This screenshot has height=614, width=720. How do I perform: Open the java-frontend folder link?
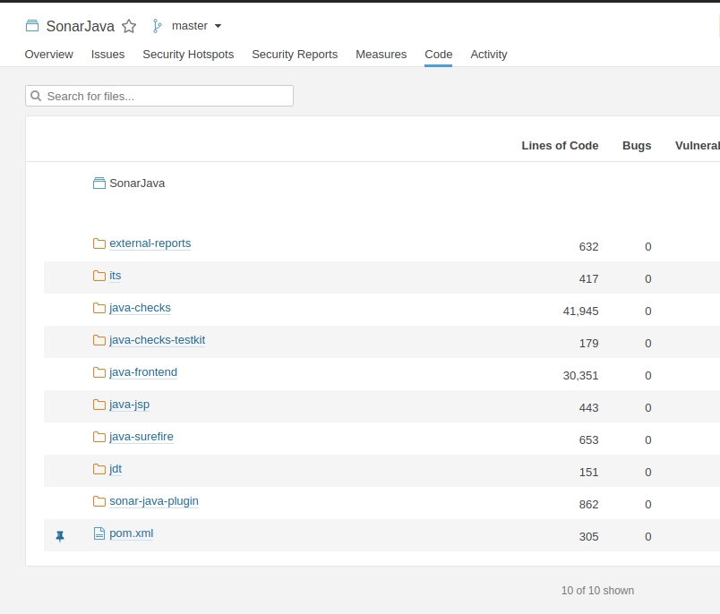click(x=141, y=372)
